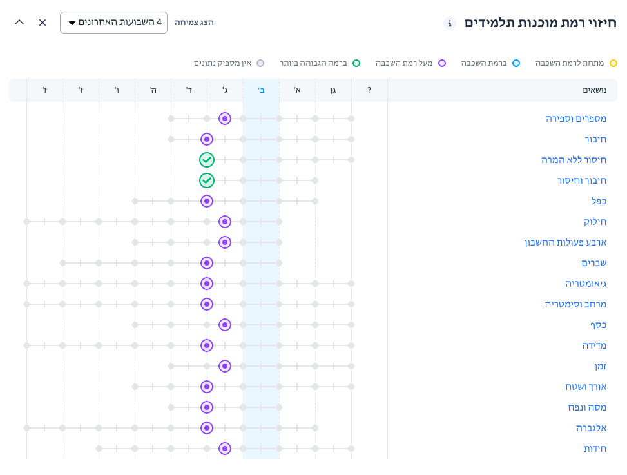Click blue 'ברמת השכבה' legend circle

(x=516, y=63)
